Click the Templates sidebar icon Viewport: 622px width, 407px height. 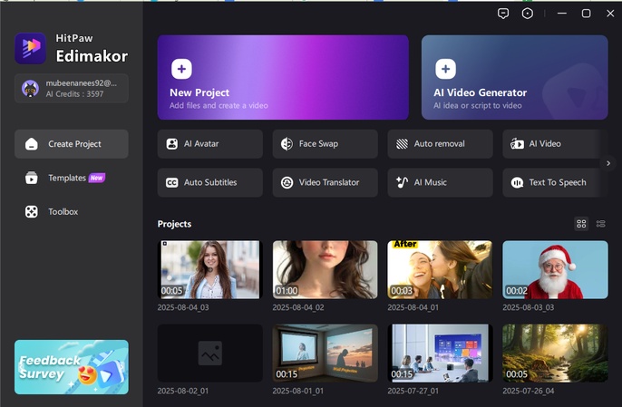pyautogui.click(x=32, y=178)
